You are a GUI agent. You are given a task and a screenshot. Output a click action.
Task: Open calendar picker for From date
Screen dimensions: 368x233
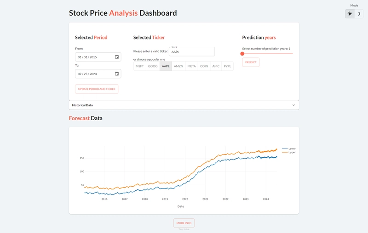pos(117,57)
